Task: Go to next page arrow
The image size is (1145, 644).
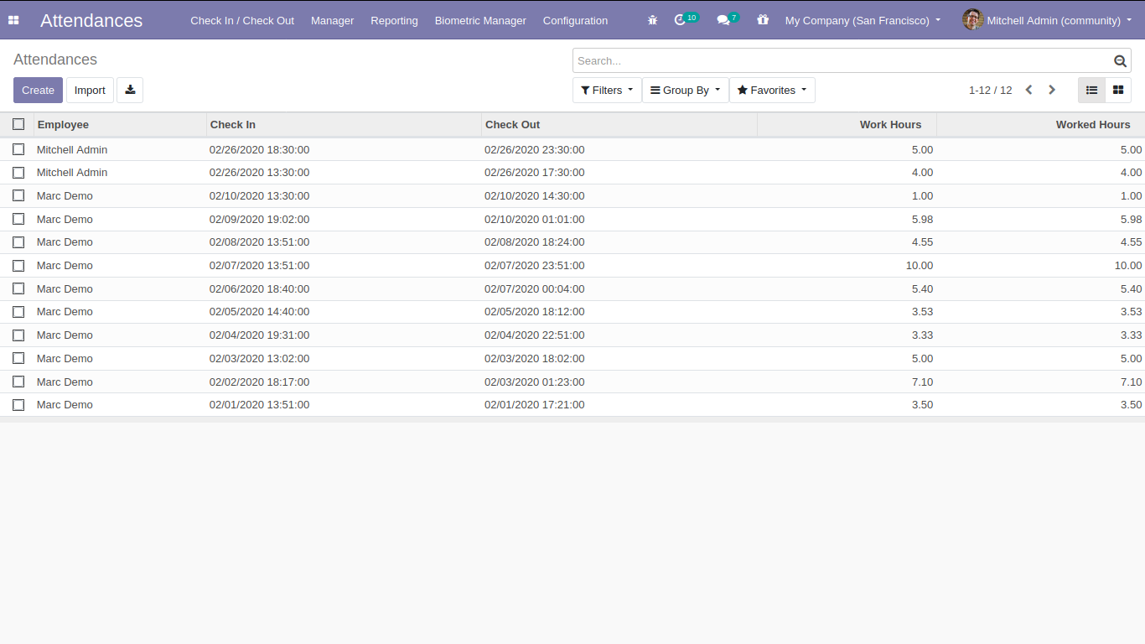Action: pos(1052,91)
